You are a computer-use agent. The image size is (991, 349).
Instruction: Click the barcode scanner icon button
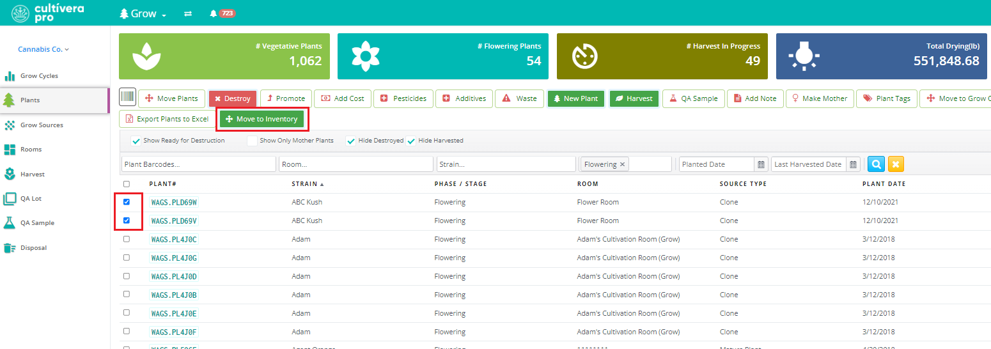coord(127,98)
